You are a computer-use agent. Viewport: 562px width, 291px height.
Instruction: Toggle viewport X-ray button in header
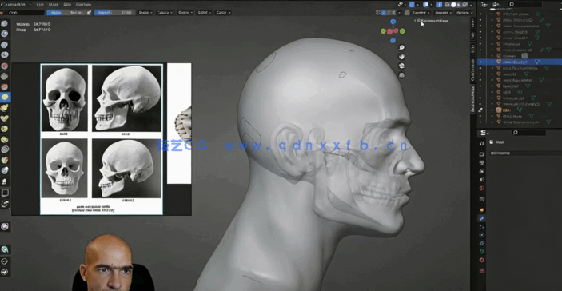439,4
